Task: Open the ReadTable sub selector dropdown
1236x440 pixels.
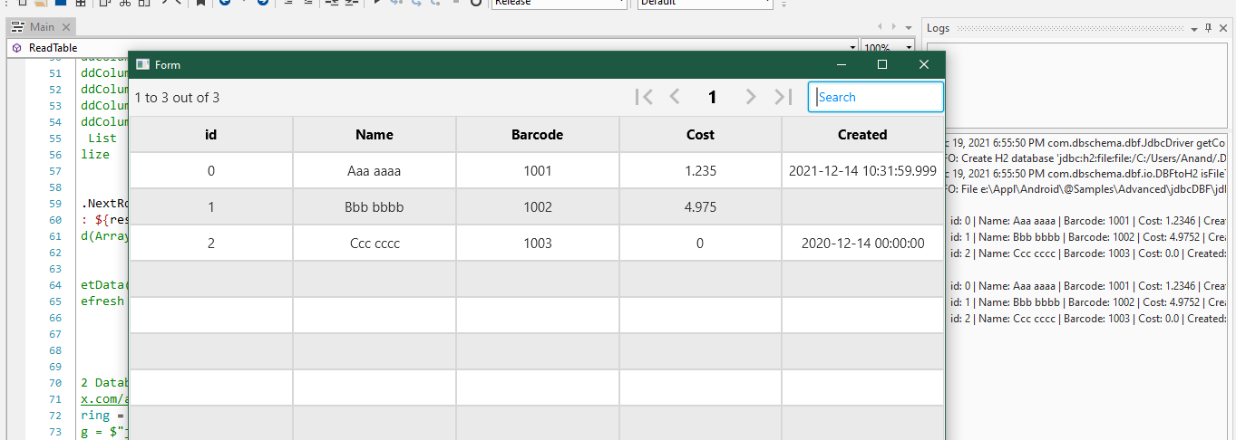Action: pos(852,47)
